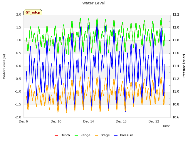Click the Dec 10 tick label
Viewport: 188px width, 141px height.
56,121
